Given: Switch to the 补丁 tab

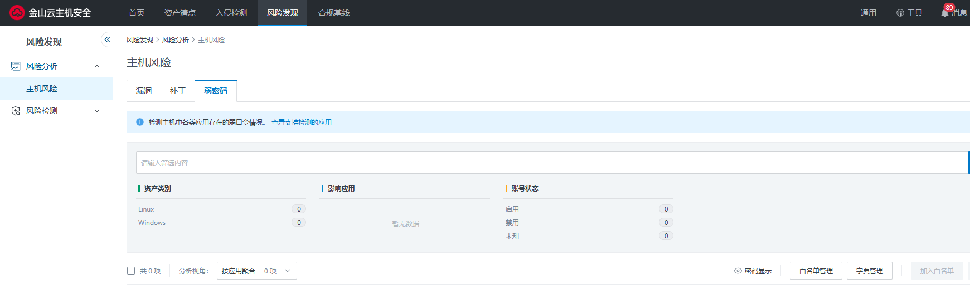Looking at the screenshot, I should 177,91.
